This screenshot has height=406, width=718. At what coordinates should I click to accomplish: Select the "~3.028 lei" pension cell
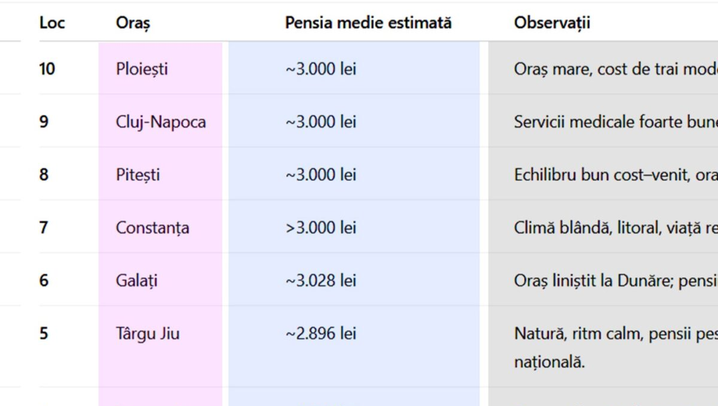point(320,281)
